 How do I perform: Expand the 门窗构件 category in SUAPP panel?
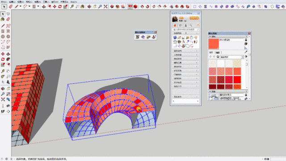(x=185, y=75)
